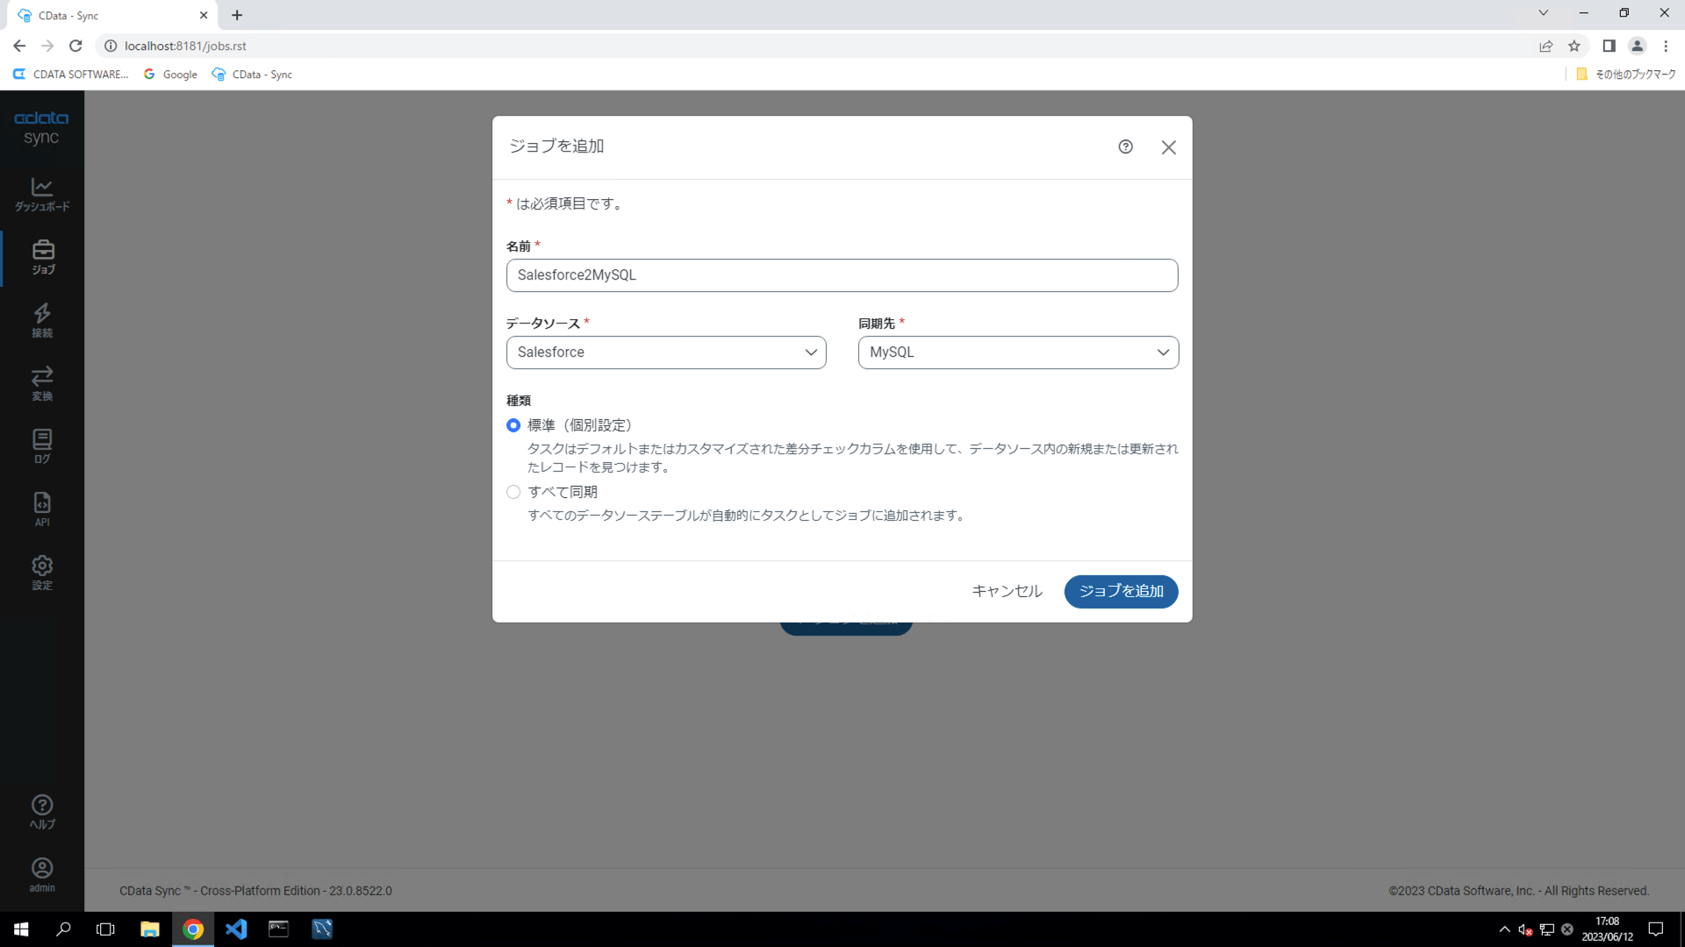The width and height of the screenshot is (1685, 947).
Task: Click the name field with Salesforce2MySQL
Action: tap(842, 275)
